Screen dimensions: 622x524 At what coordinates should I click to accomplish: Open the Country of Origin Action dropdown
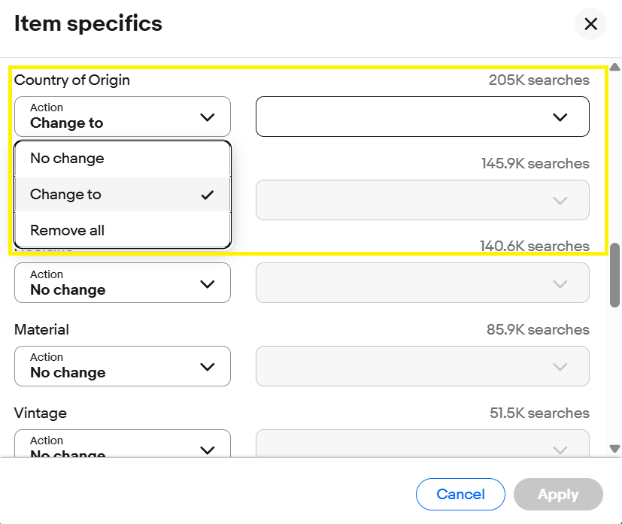coord(122,117)
